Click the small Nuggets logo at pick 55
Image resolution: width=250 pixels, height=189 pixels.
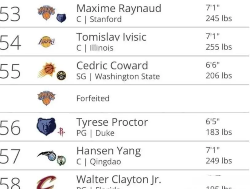[x=61, y=75]
